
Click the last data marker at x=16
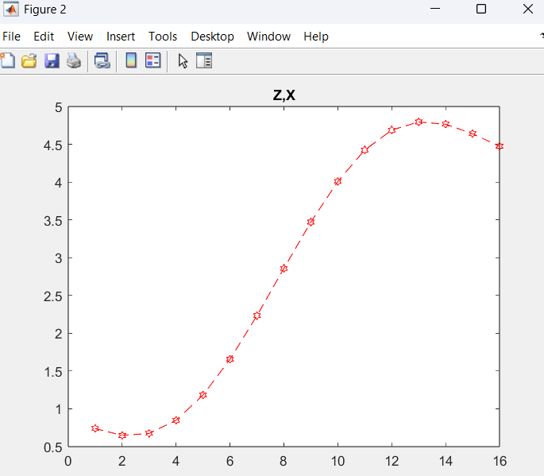coord(500,146)
